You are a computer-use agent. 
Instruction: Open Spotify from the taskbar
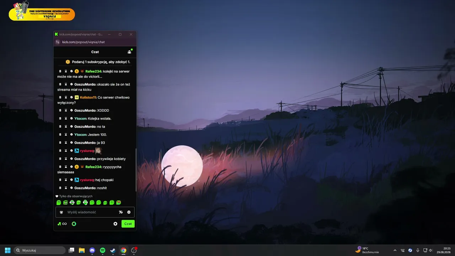pyautogui.click(x=103, y=250)
